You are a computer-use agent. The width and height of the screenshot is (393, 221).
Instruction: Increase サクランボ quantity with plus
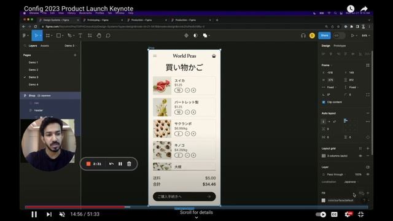point(193,134)
